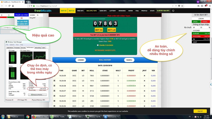Click the site information icon in address bar
Screen dimensions: 212x119
[29, 6]
